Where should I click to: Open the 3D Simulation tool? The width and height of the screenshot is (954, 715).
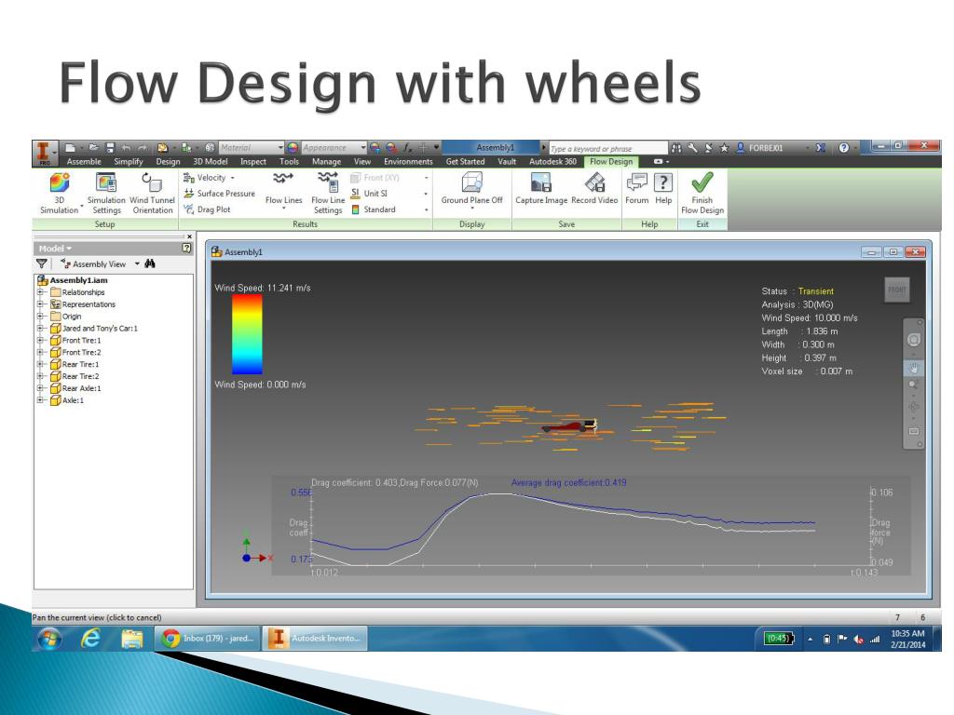pos(59,193)
